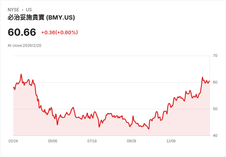226x157 pixels.
Task: Click the US market label
Action: pyautogui.click(x=29, y=10)
